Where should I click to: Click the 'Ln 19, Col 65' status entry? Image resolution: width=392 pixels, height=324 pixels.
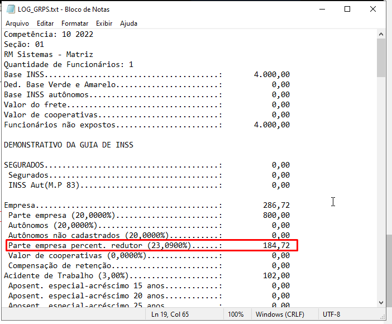click(170, 315)
